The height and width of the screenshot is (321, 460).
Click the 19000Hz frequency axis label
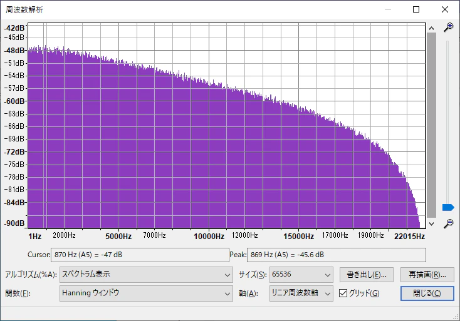click(x=370, y=235)
